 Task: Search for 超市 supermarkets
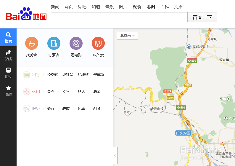(x=66, y=108)
